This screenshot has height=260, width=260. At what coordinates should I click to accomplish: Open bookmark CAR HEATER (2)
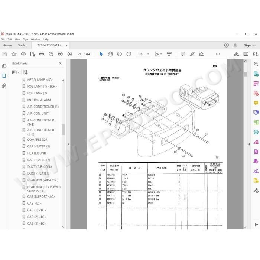[39, 160]
